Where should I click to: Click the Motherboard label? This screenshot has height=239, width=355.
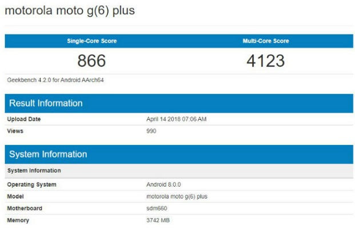click(x=25, y=208)
